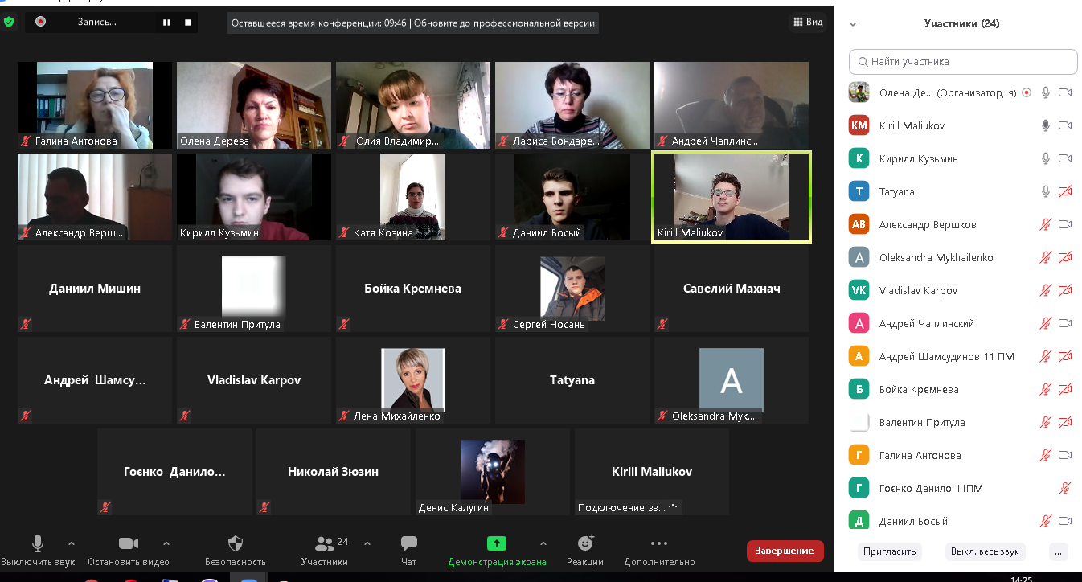Expand share options arrow beside Демонстрация экрана
The image size is (1082, 582).
pyautogui.click(x=543, y=543)
